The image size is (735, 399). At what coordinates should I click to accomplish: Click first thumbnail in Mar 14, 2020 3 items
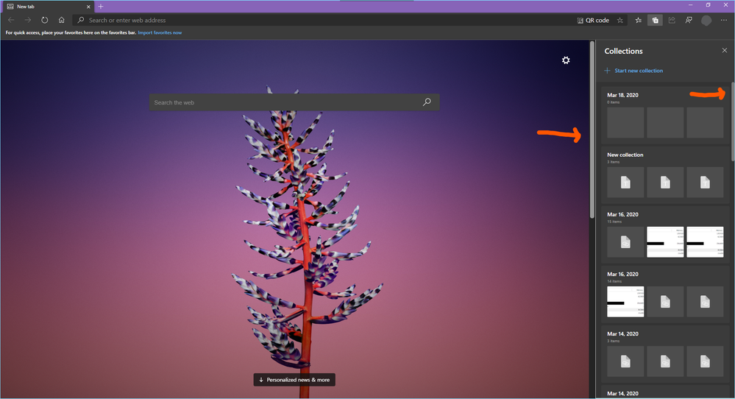(x=625, y=361)
